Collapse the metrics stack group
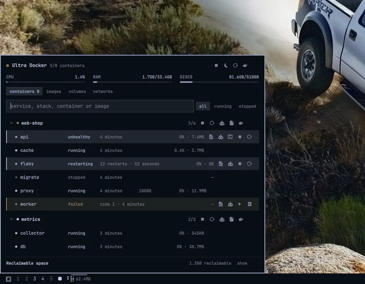 [x=11, y=219]
